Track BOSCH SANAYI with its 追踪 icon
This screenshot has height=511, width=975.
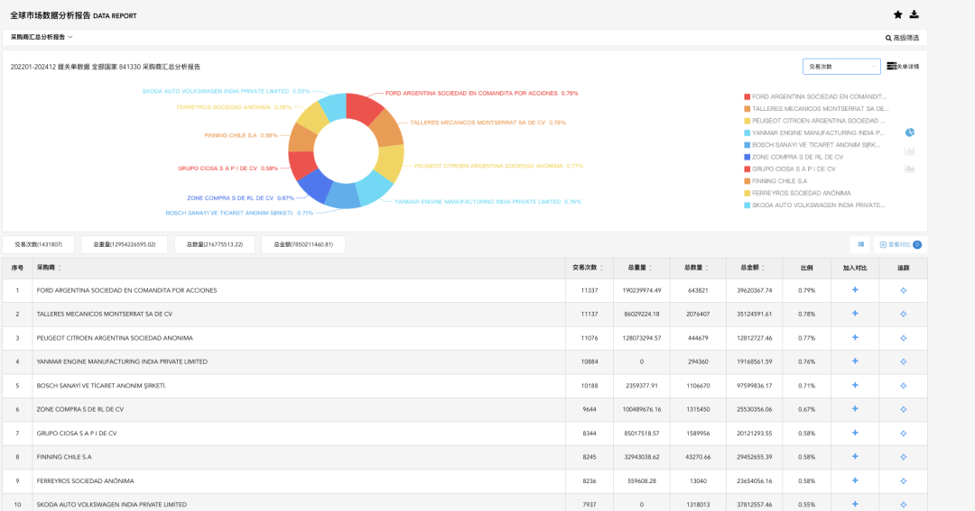pyautogui.click(x=904, y=387)
